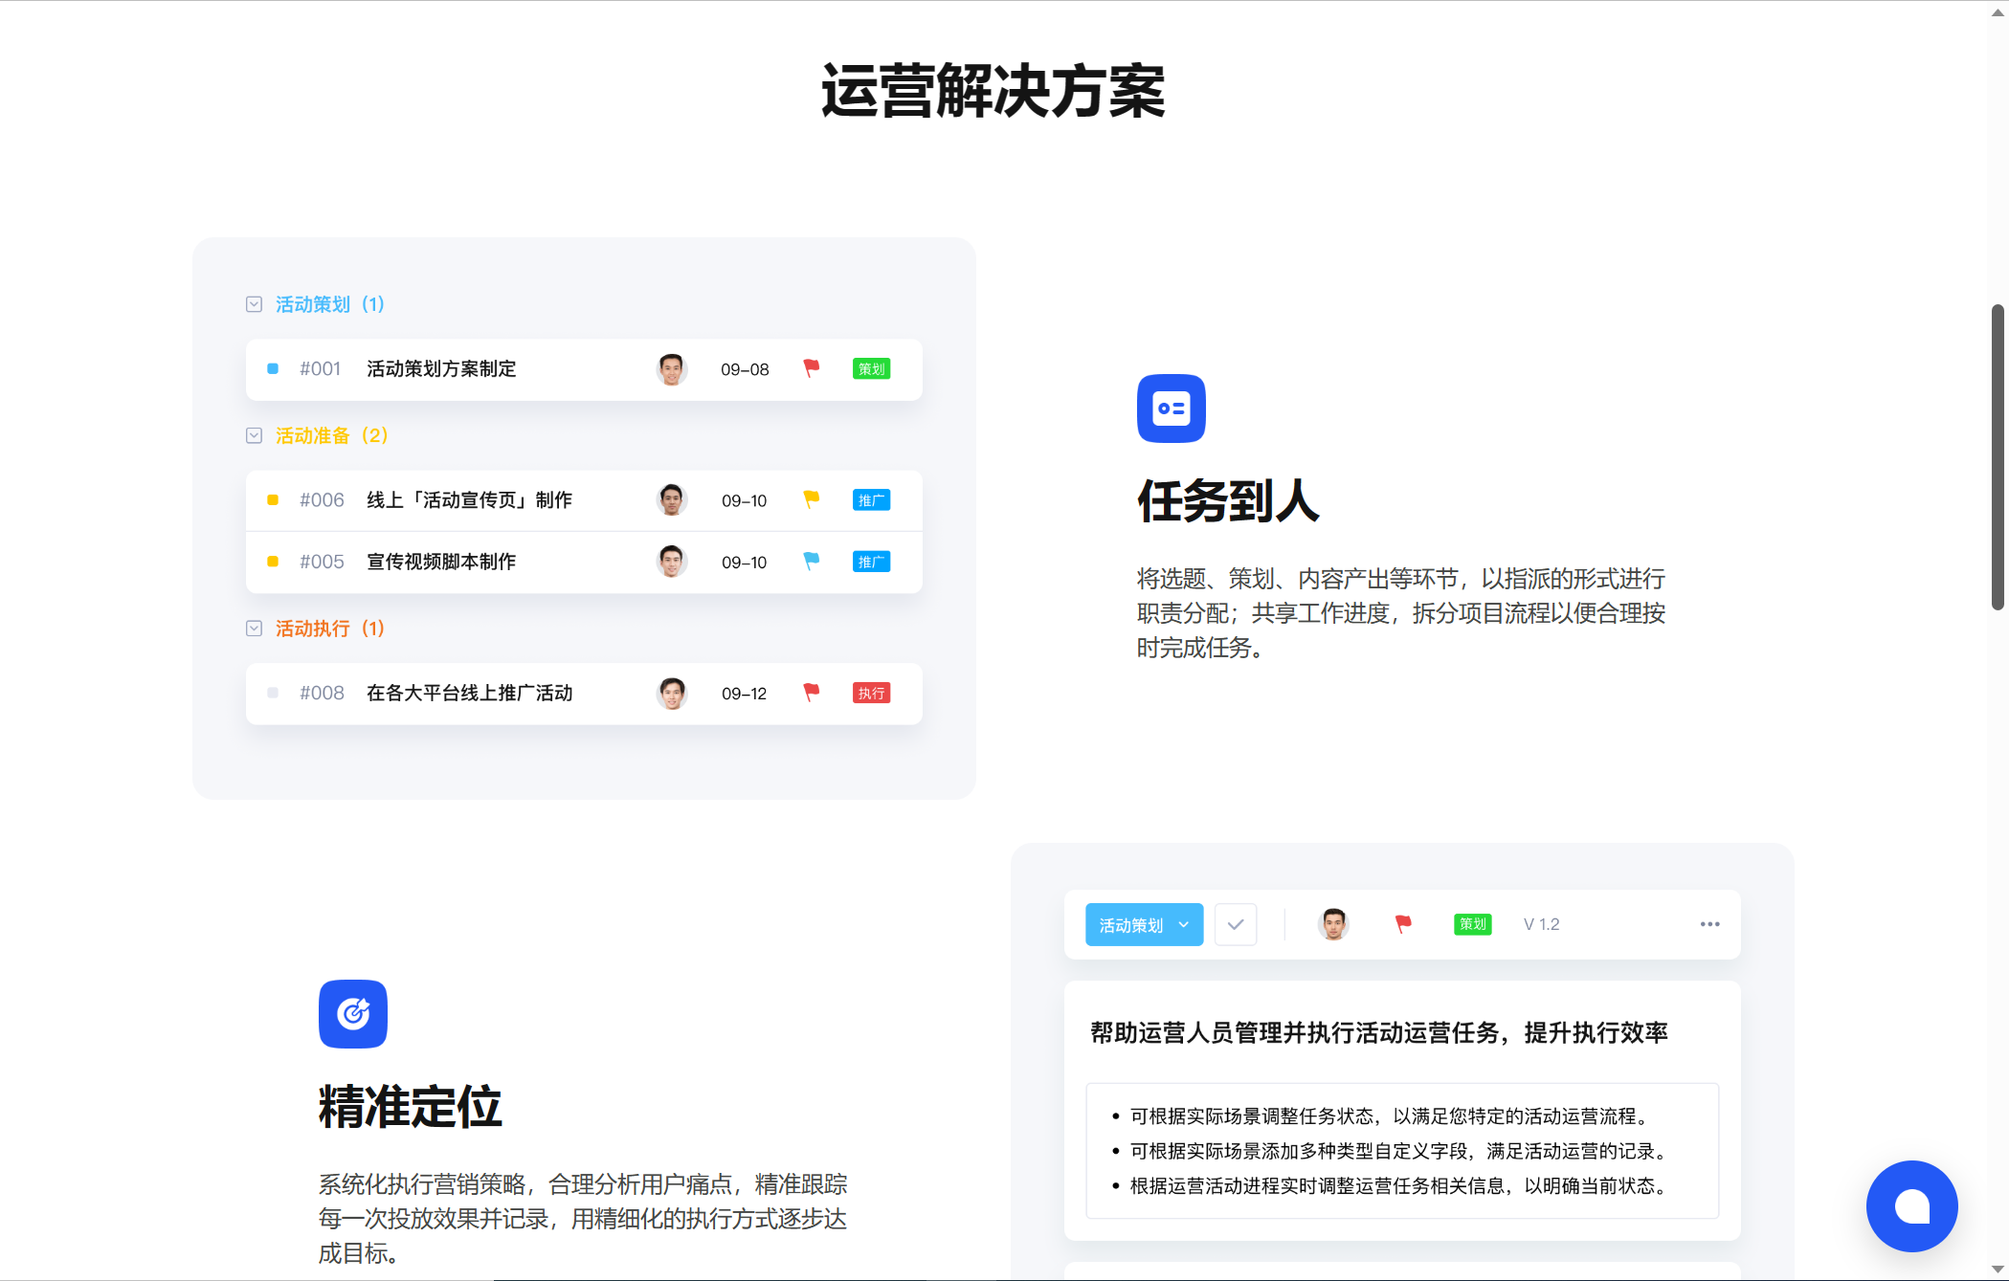Click the red 执行 tag swatch
The width and height of the screenshot is (2009, 1281).
[871, 693]
